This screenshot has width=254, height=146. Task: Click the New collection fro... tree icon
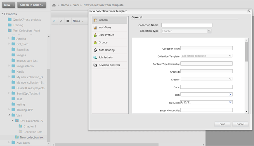(17, 137)
